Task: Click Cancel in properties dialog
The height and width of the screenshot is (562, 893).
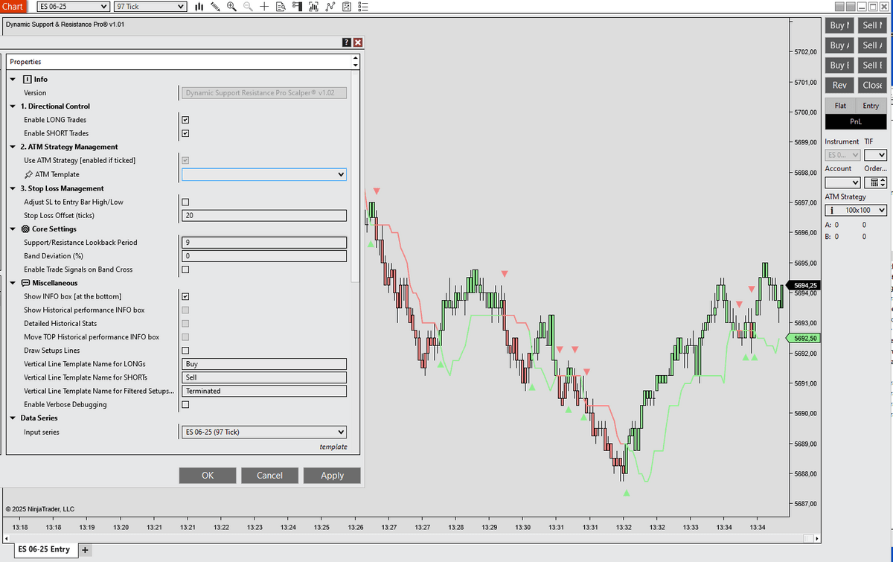Action: point(269,476)
